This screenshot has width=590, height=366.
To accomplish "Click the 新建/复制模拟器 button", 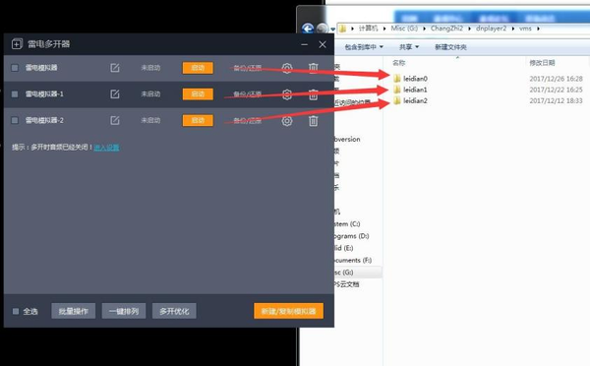I will [x=288, y=311].
